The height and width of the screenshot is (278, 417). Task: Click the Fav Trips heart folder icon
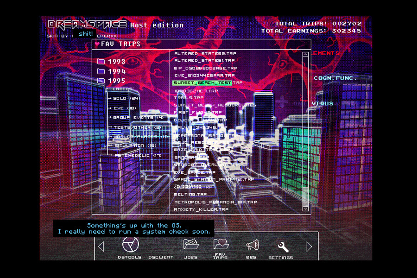coord(221,244)
